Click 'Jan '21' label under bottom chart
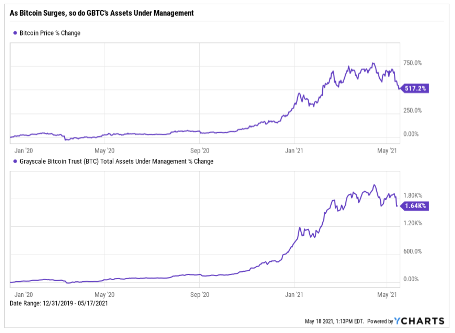Screen dimensions: 455x333 294,295
